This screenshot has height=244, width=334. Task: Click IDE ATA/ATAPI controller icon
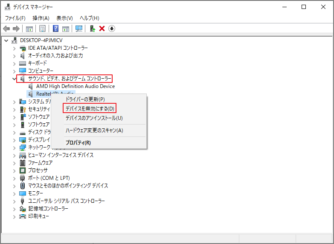click(23, 48)
